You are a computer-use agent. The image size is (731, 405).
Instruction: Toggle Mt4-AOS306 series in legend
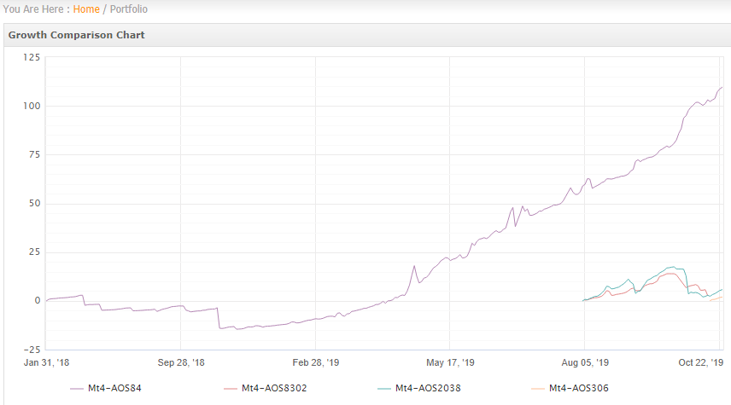coord(570,388)
